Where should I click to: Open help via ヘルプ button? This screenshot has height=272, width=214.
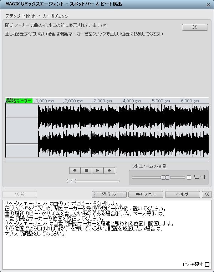(183, 194)
